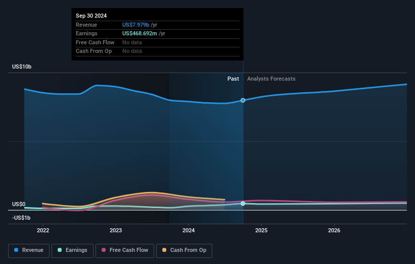
Task: Click the US$10b y-axis label
Action: tap(22, 67)
